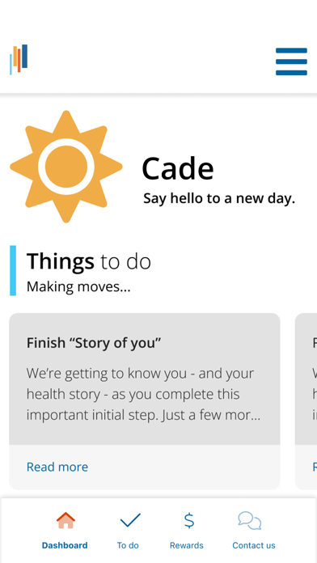Tap the Rewards dollar sign icon
Screen dimensions: 317x563
coord(189,521)
